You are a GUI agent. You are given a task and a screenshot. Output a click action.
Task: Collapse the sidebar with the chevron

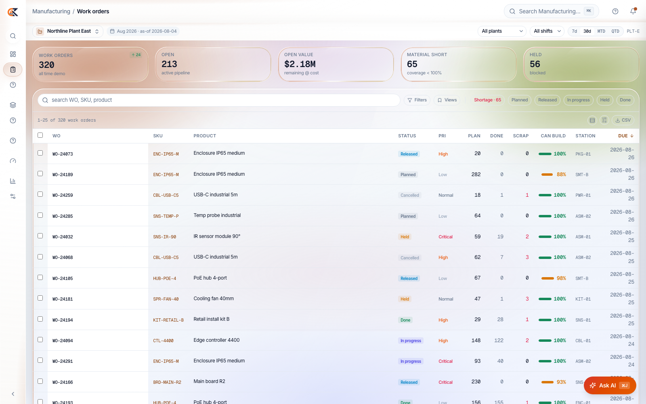(13, 394)
